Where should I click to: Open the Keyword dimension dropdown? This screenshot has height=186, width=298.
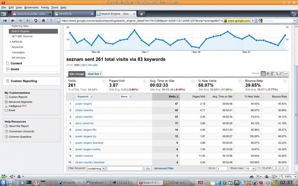point(85,97)
